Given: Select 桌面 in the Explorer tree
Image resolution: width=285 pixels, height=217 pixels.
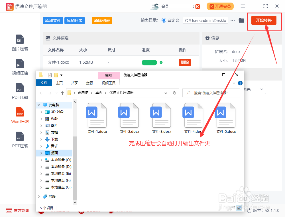Looking at the screenshot, I should [54, 153].
